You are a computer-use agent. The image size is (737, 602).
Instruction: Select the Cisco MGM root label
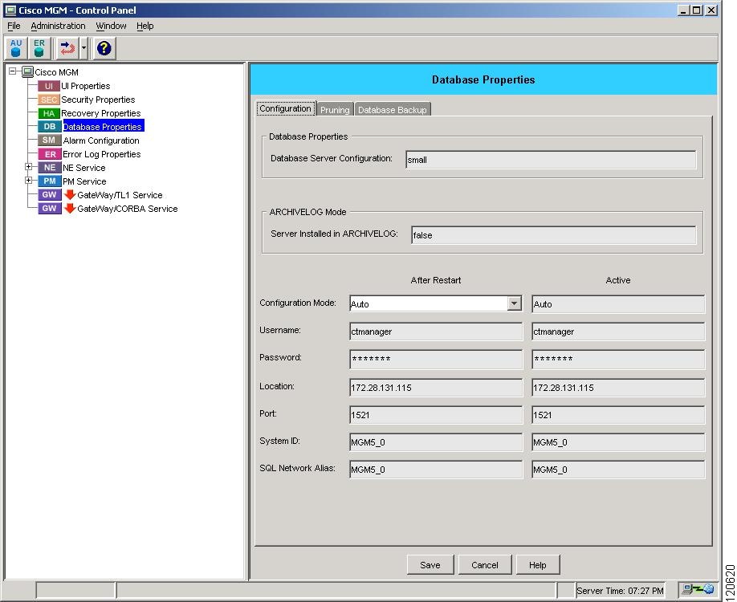click(56, 72)
